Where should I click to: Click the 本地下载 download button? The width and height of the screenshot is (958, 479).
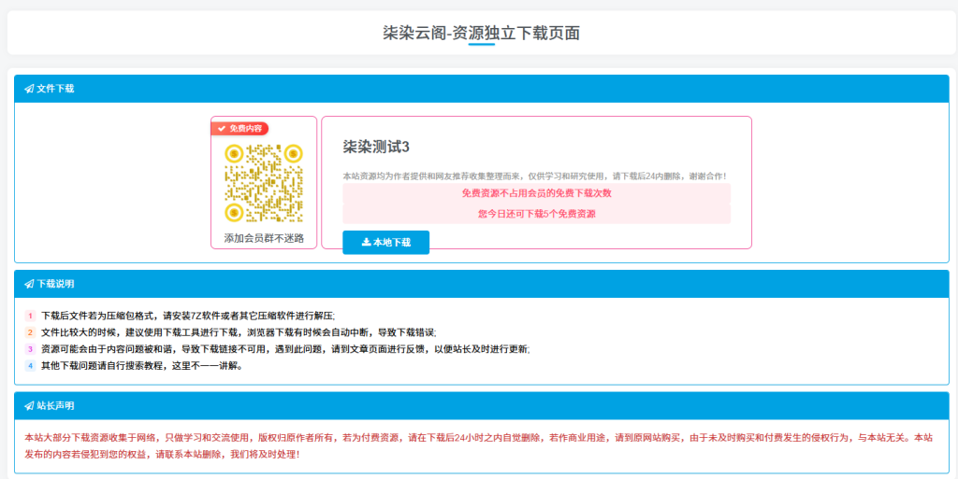[385, 243]
